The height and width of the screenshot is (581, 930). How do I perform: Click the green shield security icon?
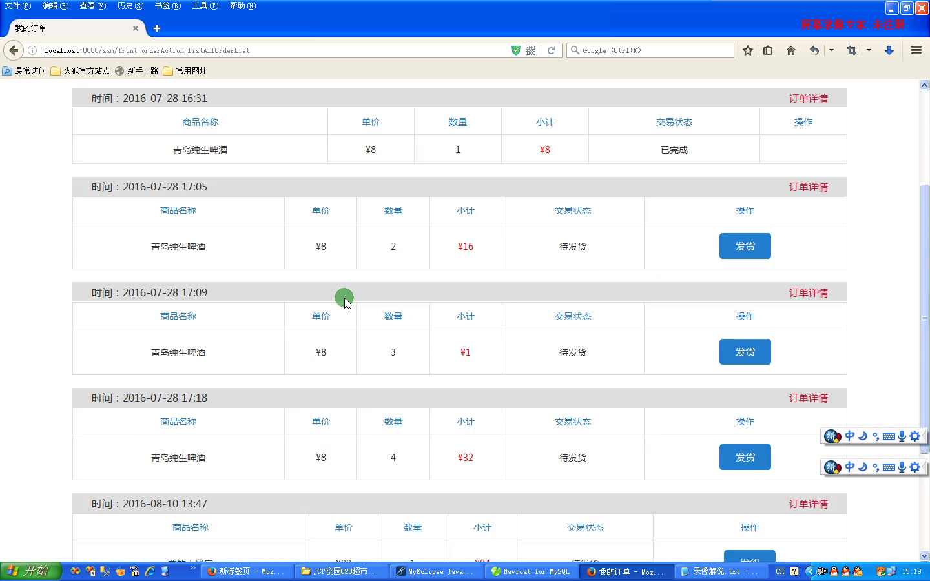[516, 50]
